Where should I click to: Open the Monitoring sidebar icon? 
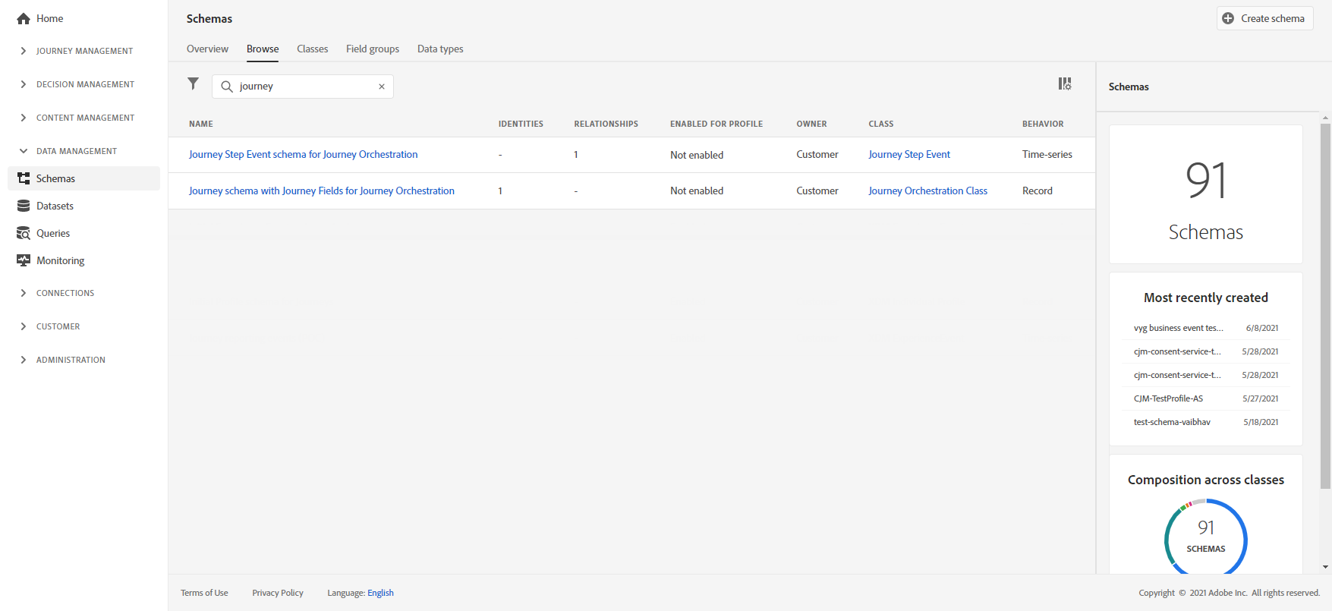tap(24, 260)
